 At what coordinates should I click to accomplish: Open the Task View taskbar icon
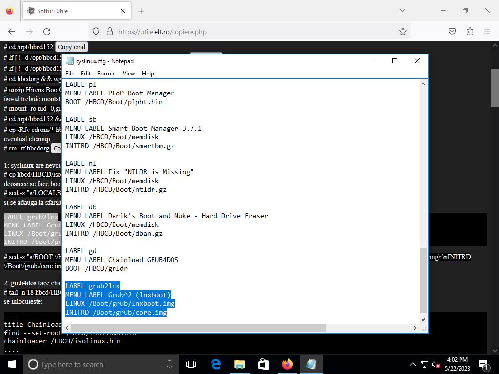tap(191, 364)
